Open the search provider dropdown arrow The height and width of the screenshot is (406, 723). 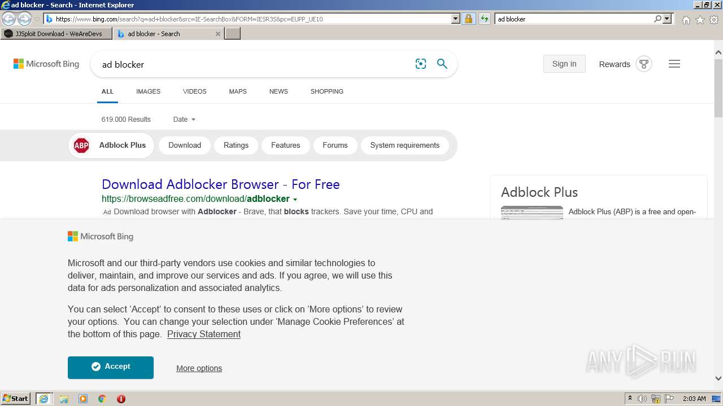[667, 19]
